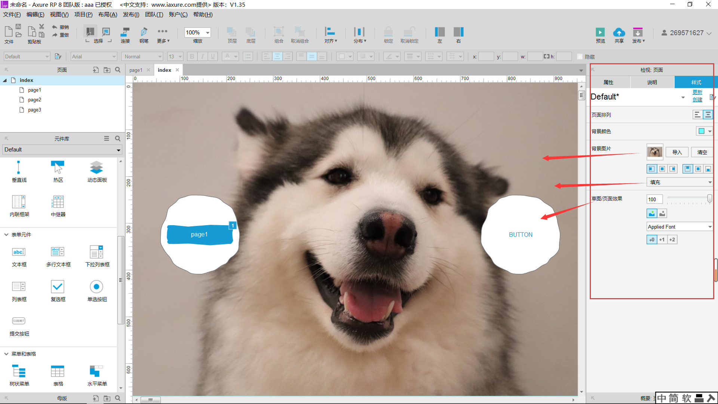Click the Dynamic Panel (动态面板) widget
This screenshot has width=718, height=404.
(97, 168)
